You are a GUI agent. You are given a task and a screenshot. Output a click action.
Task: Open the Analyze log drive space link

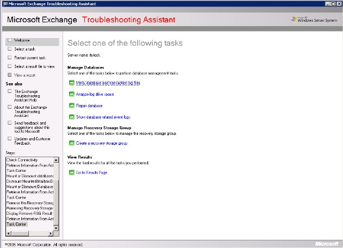[x=95, y=95]
